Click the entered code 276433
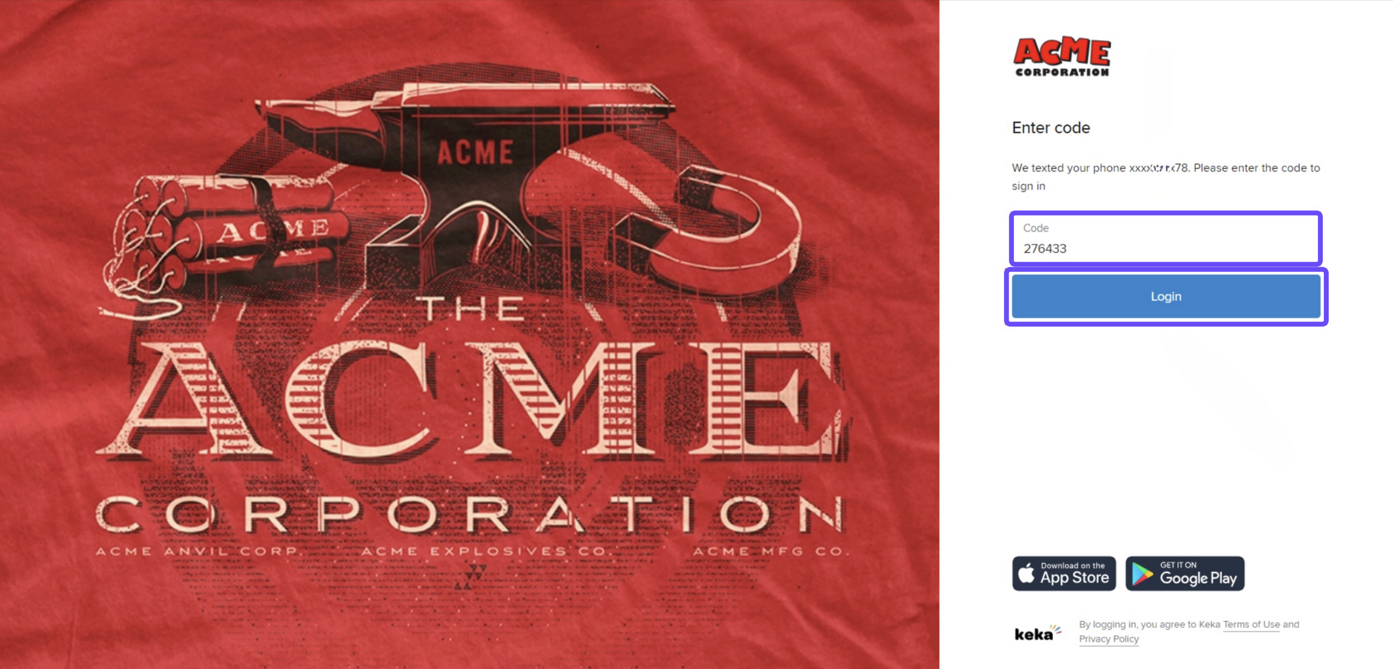The image size is (1396, 669). tap(1044, 248)
